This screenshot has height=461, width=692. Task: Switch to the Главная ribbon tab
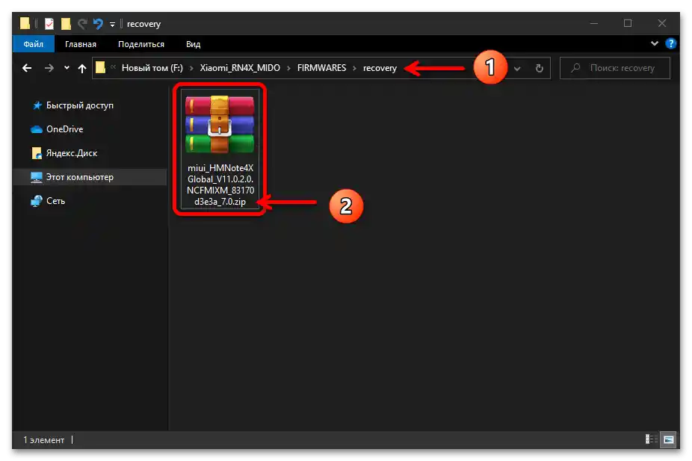[x=80, y=44]
